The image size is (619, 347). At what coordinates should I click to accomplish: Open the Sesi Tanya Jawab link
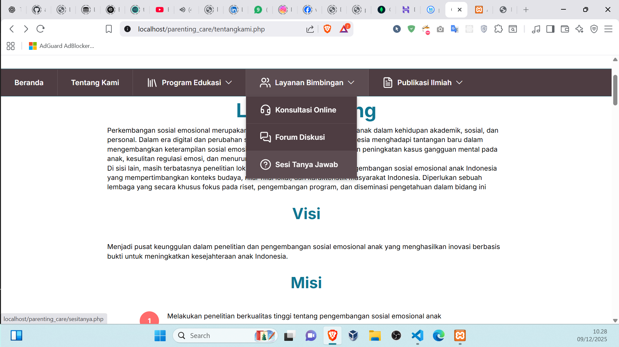(x=306, y=165)
